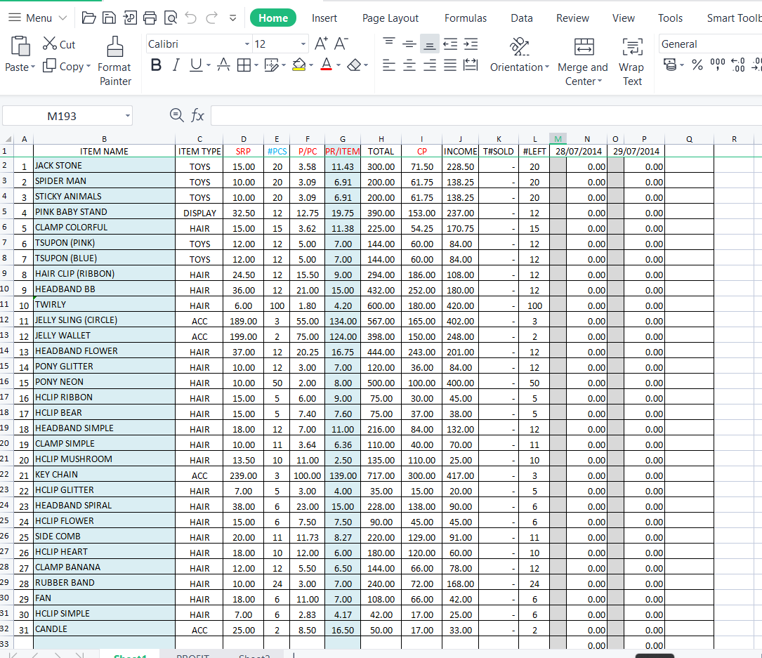
Task: Open the Formulas tab
Action: pos(465,18)
